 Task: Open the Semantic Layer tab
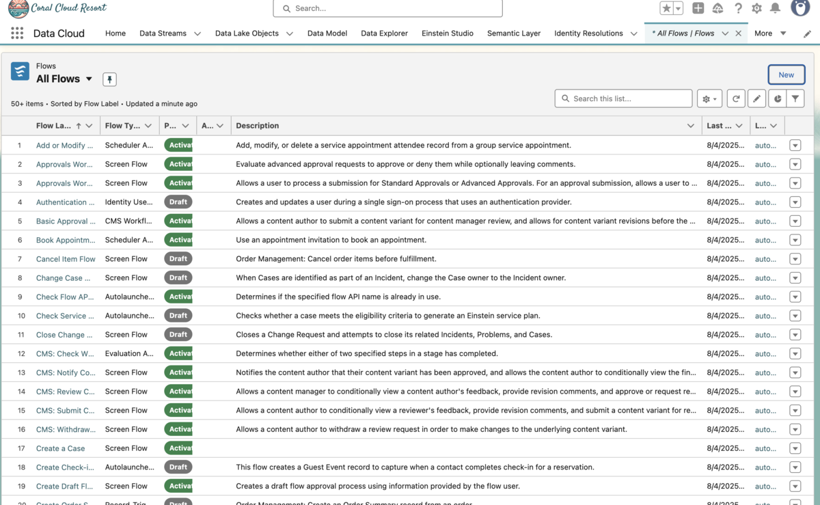pyautogui.click(x=514, y=33)
